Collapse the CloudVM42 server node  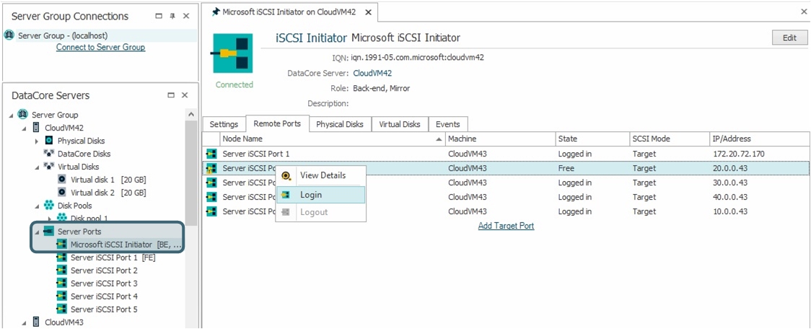(x=24, y=128)
